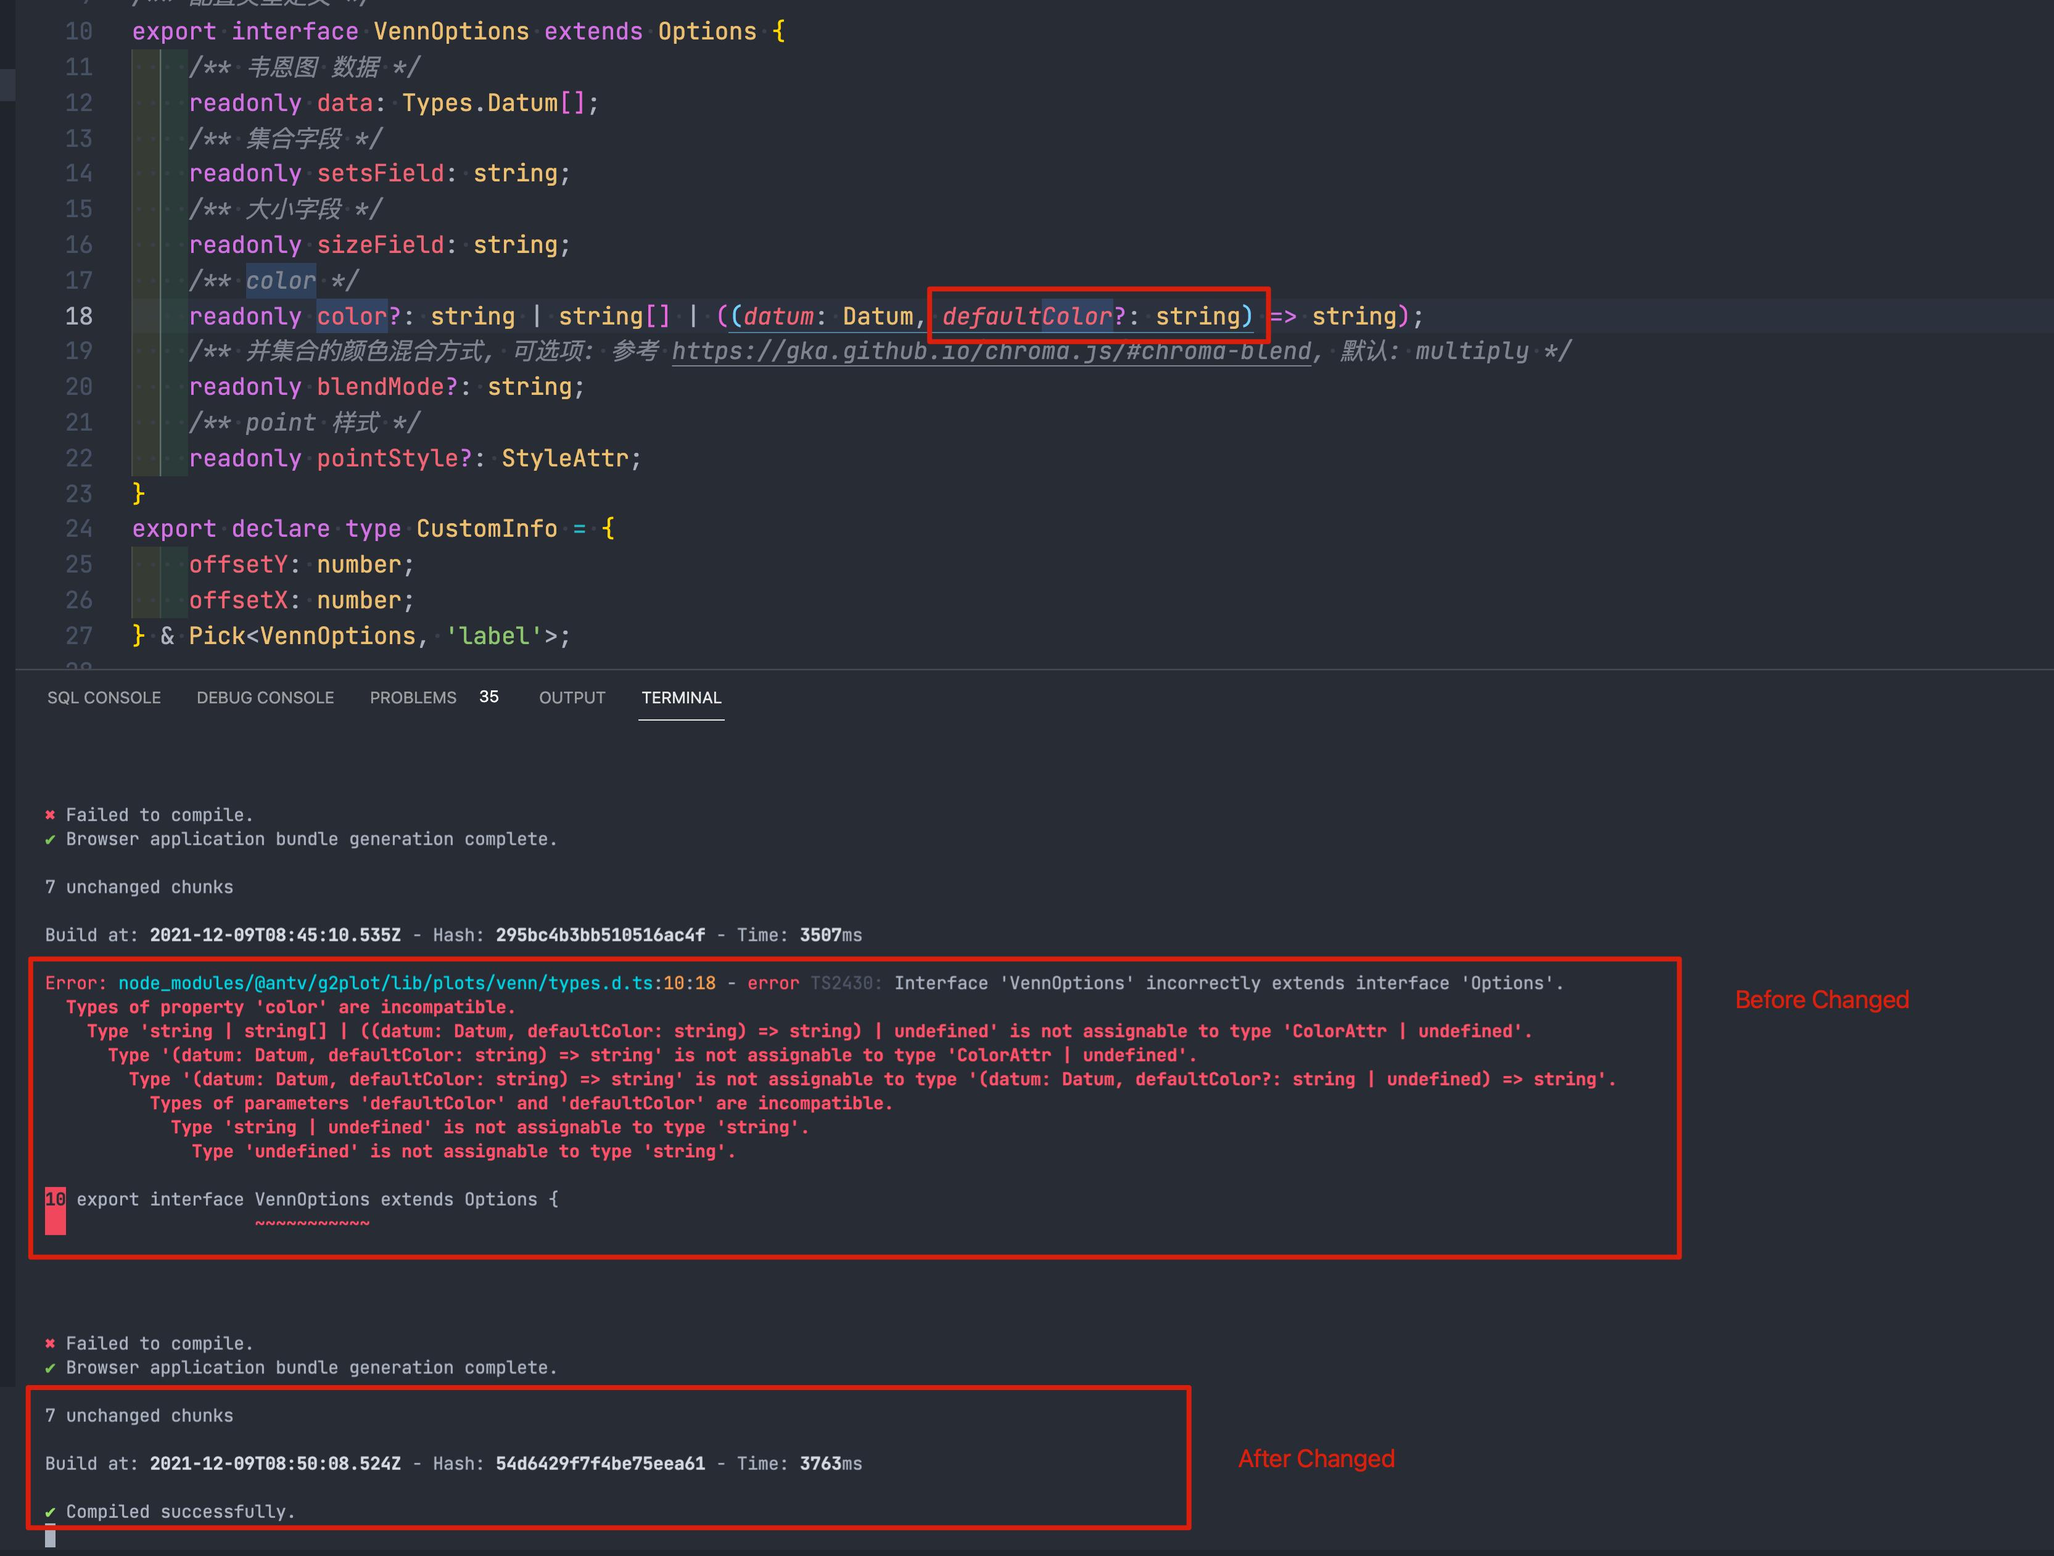Click the 'label' string literal on line 27

[x=494, y=635]
